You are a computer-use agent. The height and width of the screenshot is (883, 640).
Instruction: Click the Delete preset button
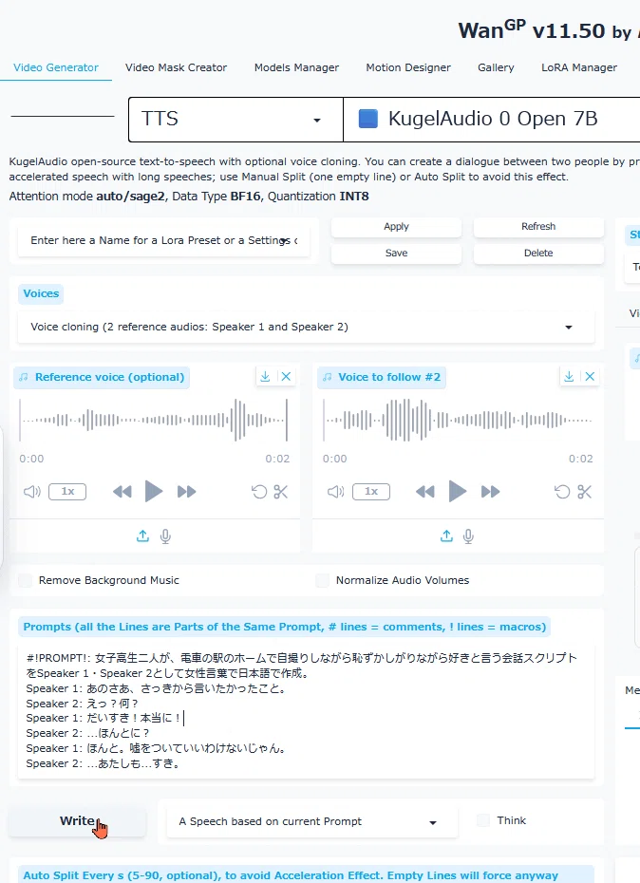click(x=538, y=254)
